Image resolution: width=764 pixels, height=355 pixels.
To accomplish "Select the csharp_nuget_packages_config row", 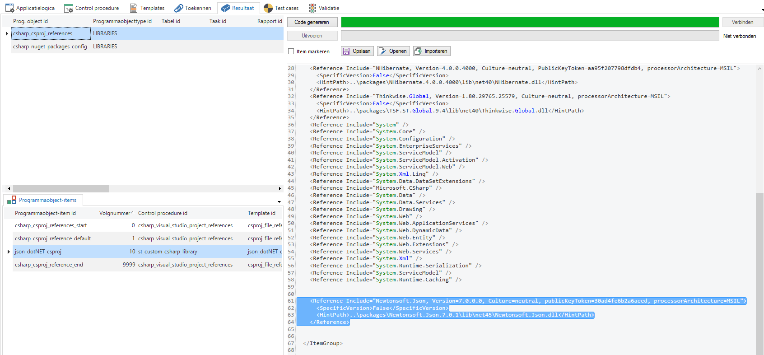I will pos(50,47).
